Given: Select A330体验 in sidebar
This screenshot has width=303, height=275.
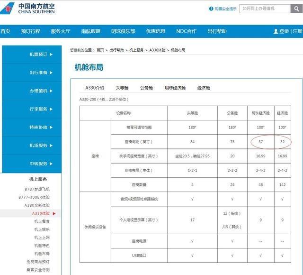Looking at the screenshot, I should point(41,213).
